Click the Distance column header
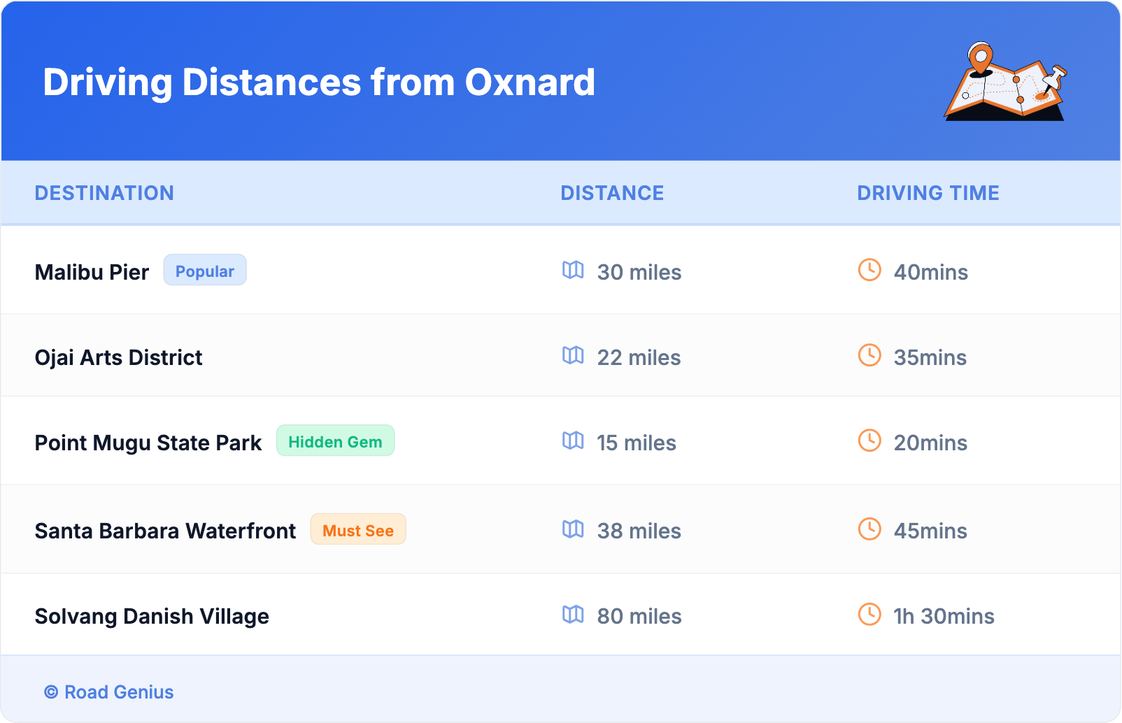The width and height of the screenshot is (1122, 723). pyautogui.click(x=612, y=193)
